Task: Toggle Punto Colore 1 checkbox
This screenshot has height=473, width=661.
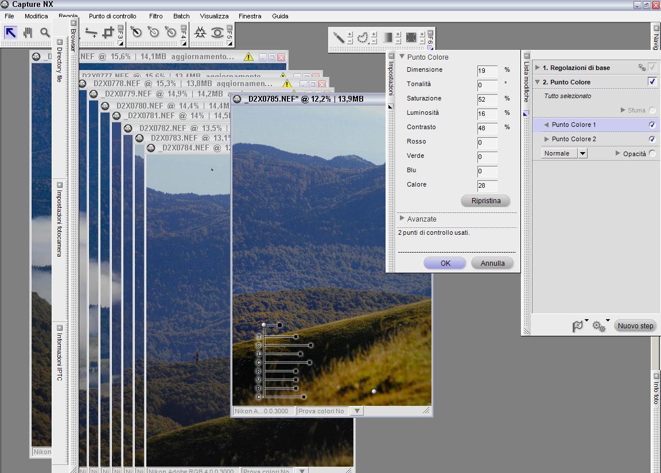Action: [652, 125]
